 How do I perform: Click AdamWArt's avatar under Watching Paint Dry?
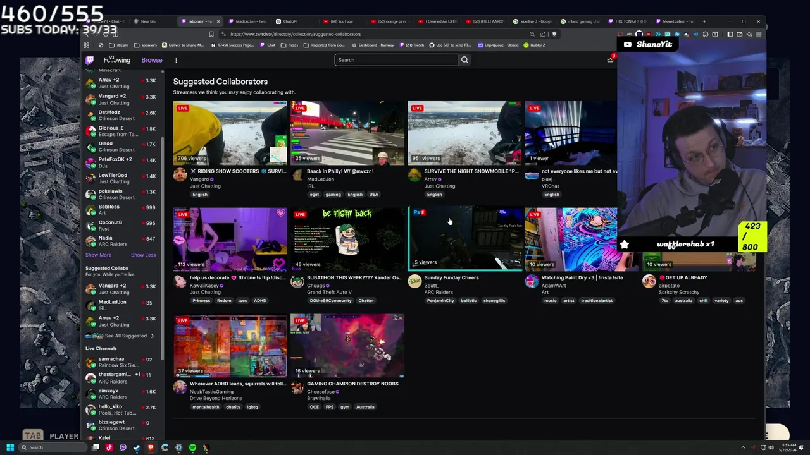coord(532,281)
